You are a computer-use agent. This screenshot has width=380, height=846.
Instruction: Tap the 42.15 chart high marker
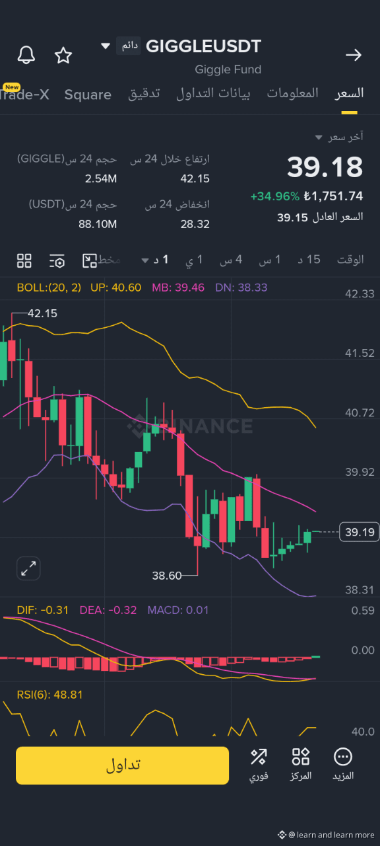pyautogui.click(x=42, y=313)
